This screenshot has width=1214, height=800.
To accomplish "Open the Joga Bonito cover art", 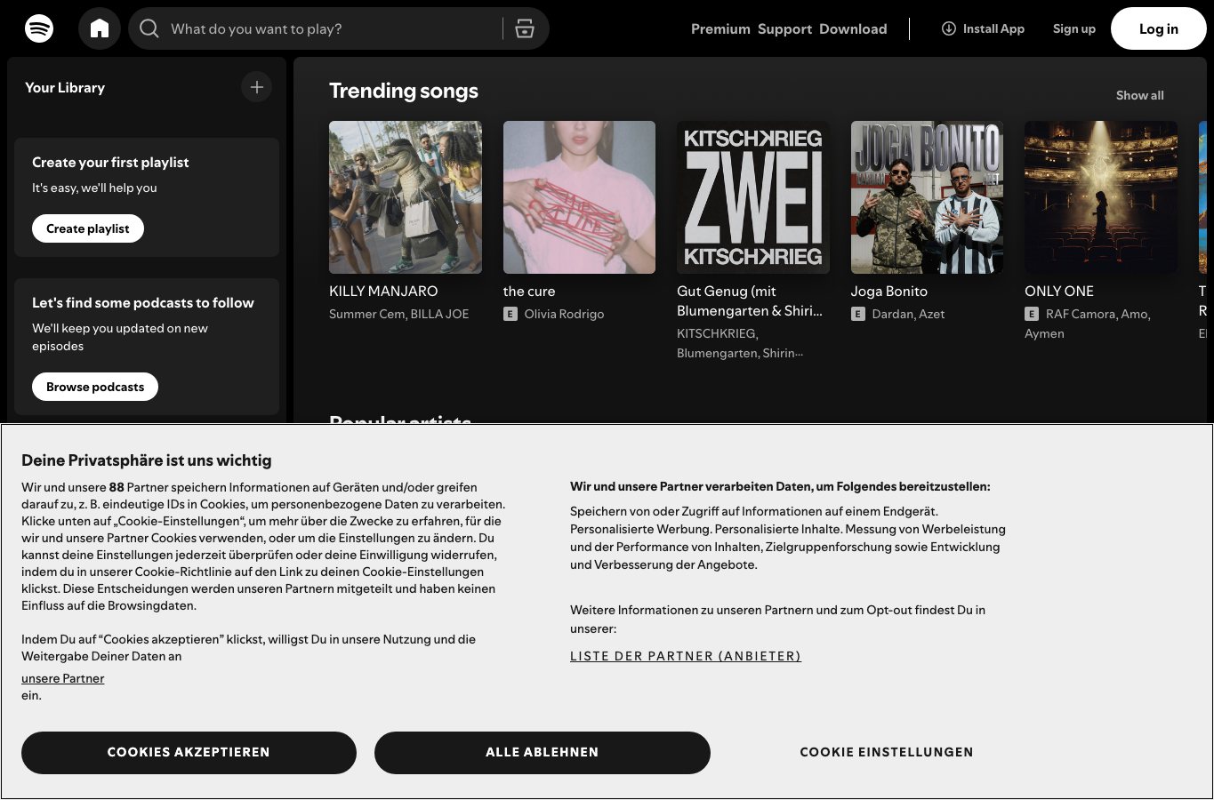I will (927, 197).
